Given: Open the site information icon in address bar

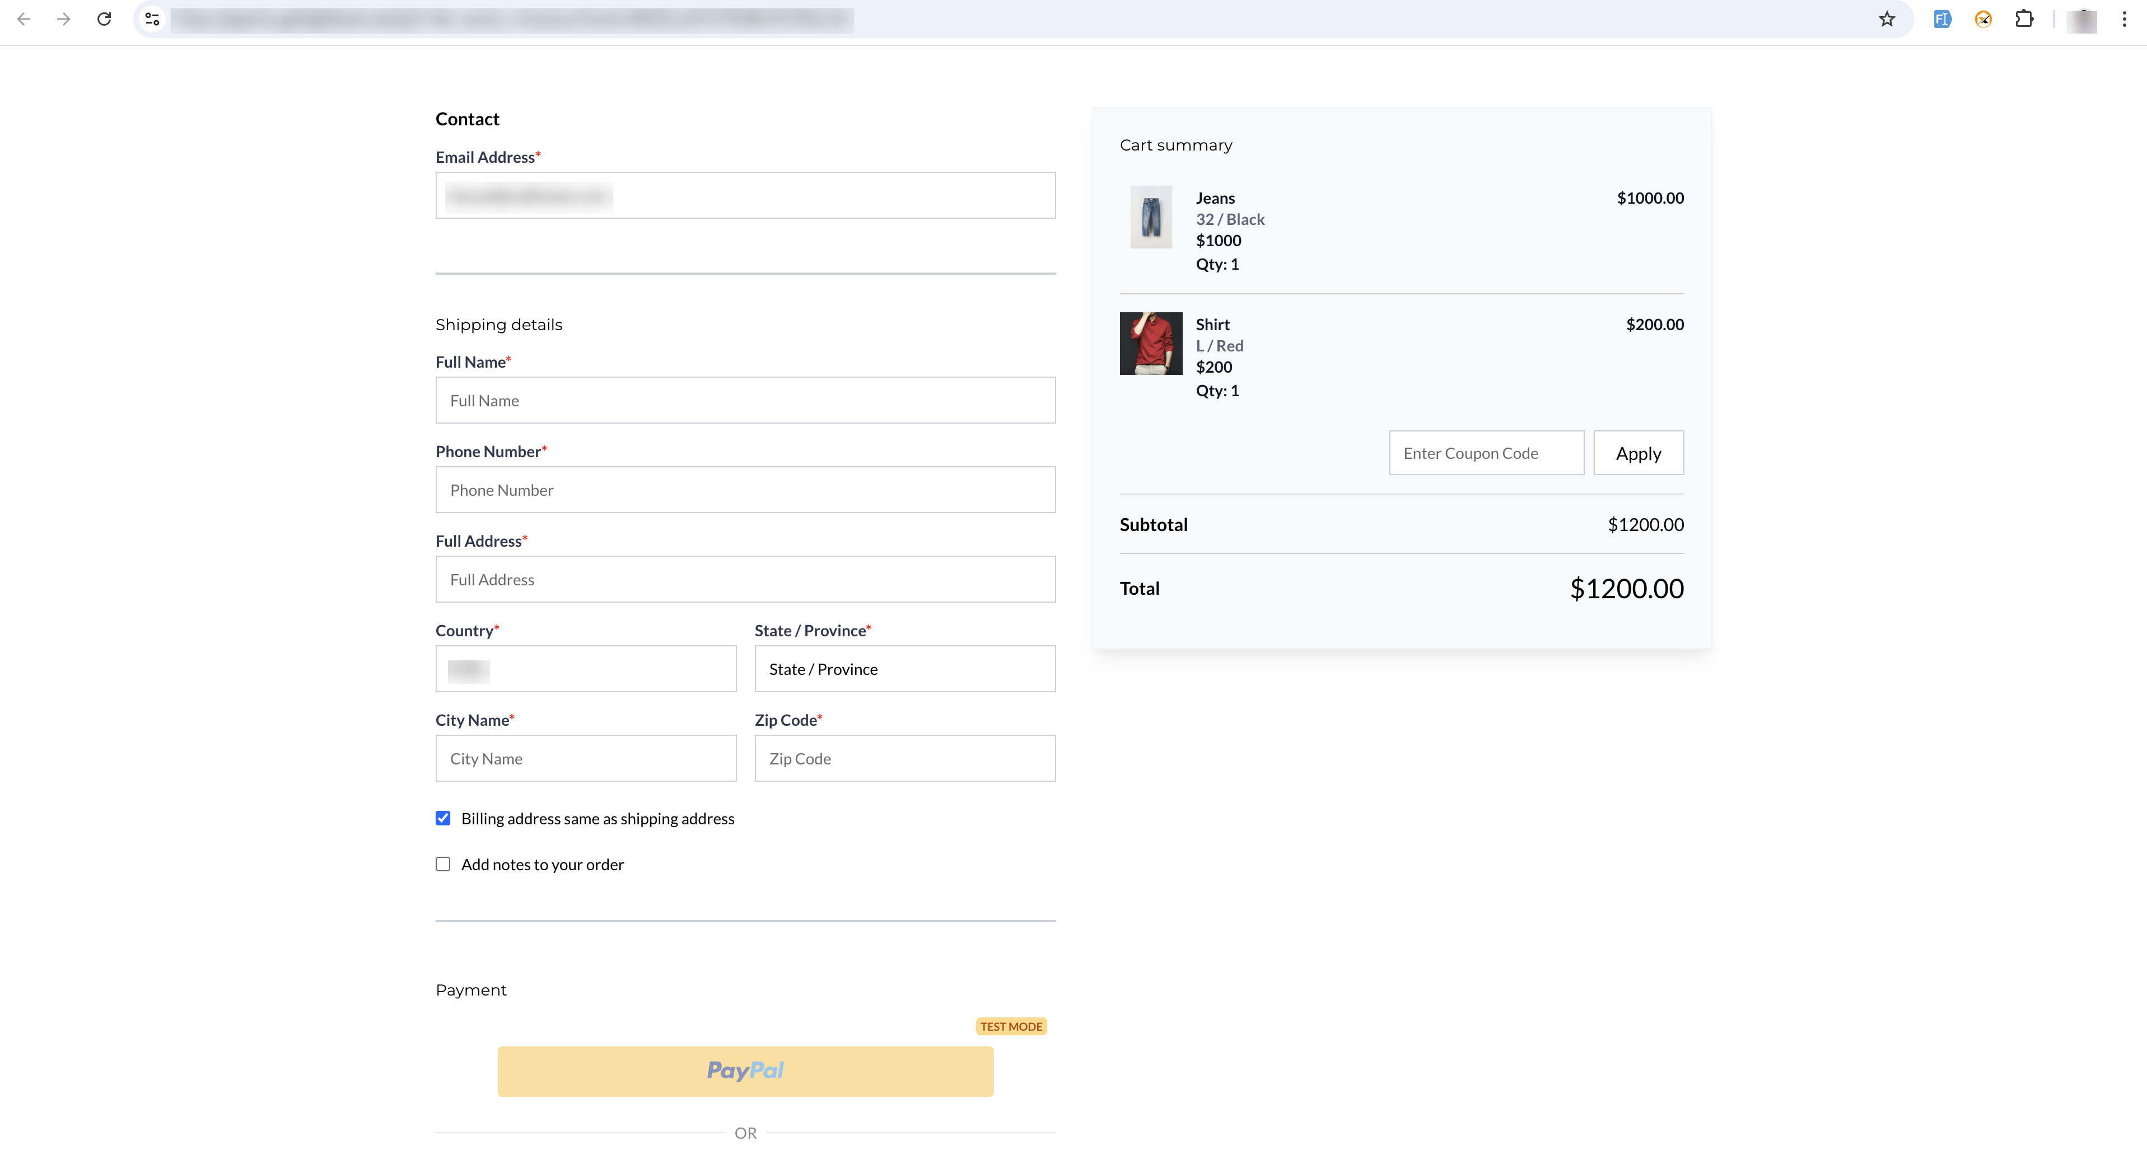Looking at the screenshot, I should pyautogui.click(x=152, y=18).
